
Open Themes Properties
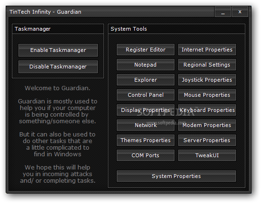pyautogui.click(x=146, y=140)
